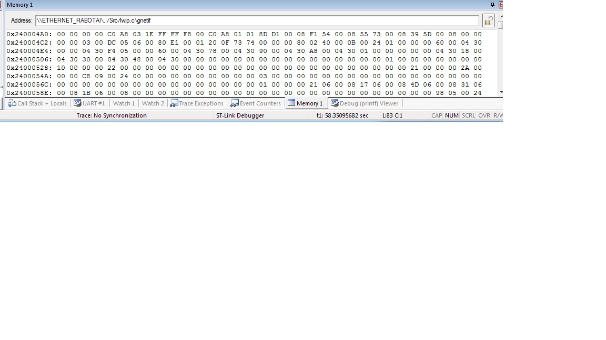The image size is (606, 340).
Task: Click the Address label
Action: click(x=22, y=21)
